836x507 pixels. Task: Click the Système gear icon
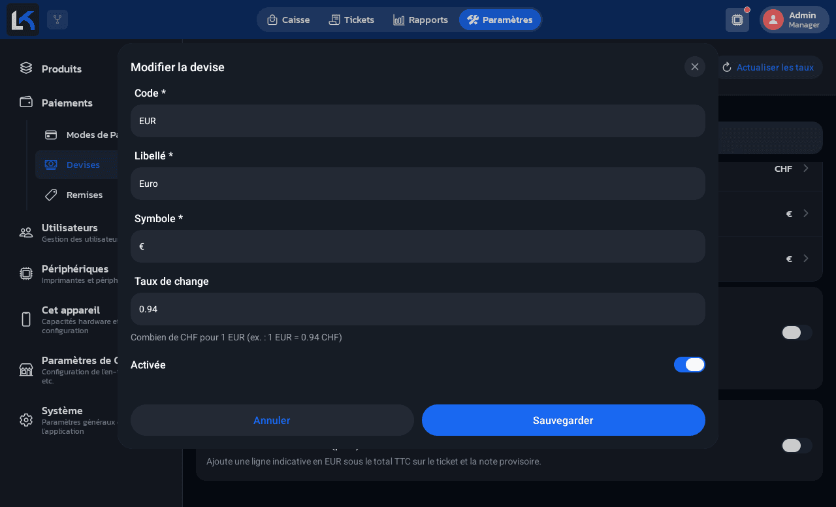[x=26, y=420]
